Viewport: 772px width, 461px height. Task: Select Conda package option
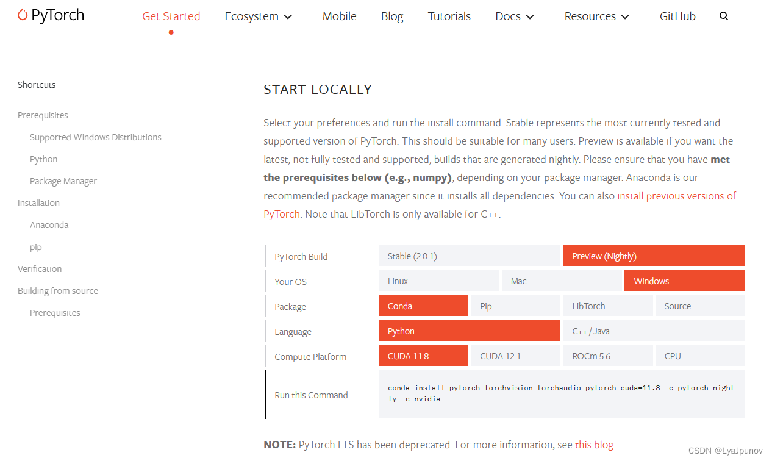pyautogui.click(x=423, y=306)
